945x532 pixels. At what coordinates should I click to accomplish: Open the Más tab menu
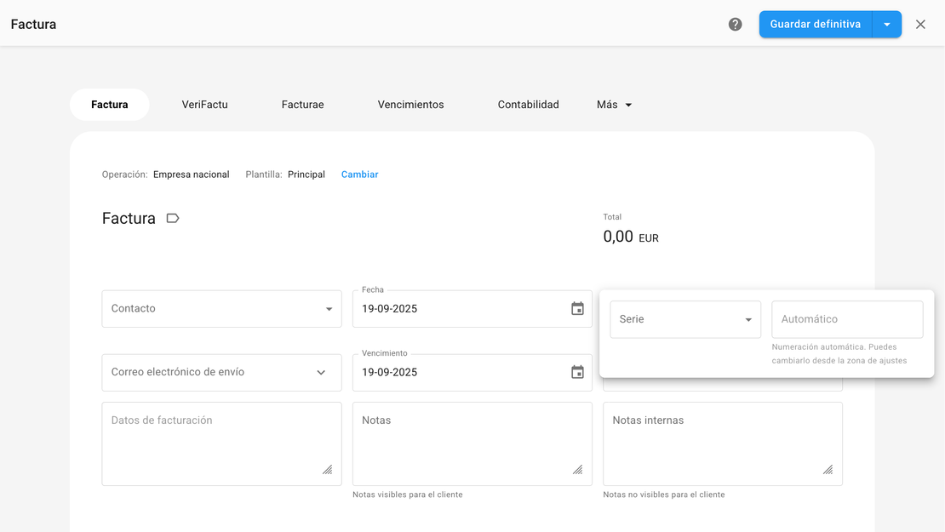pyautogui.click(x=614, y=105)
